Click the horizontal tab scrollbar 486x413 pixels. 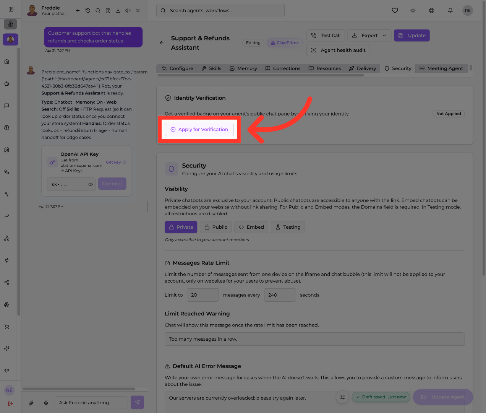click(x=261, y=75)
